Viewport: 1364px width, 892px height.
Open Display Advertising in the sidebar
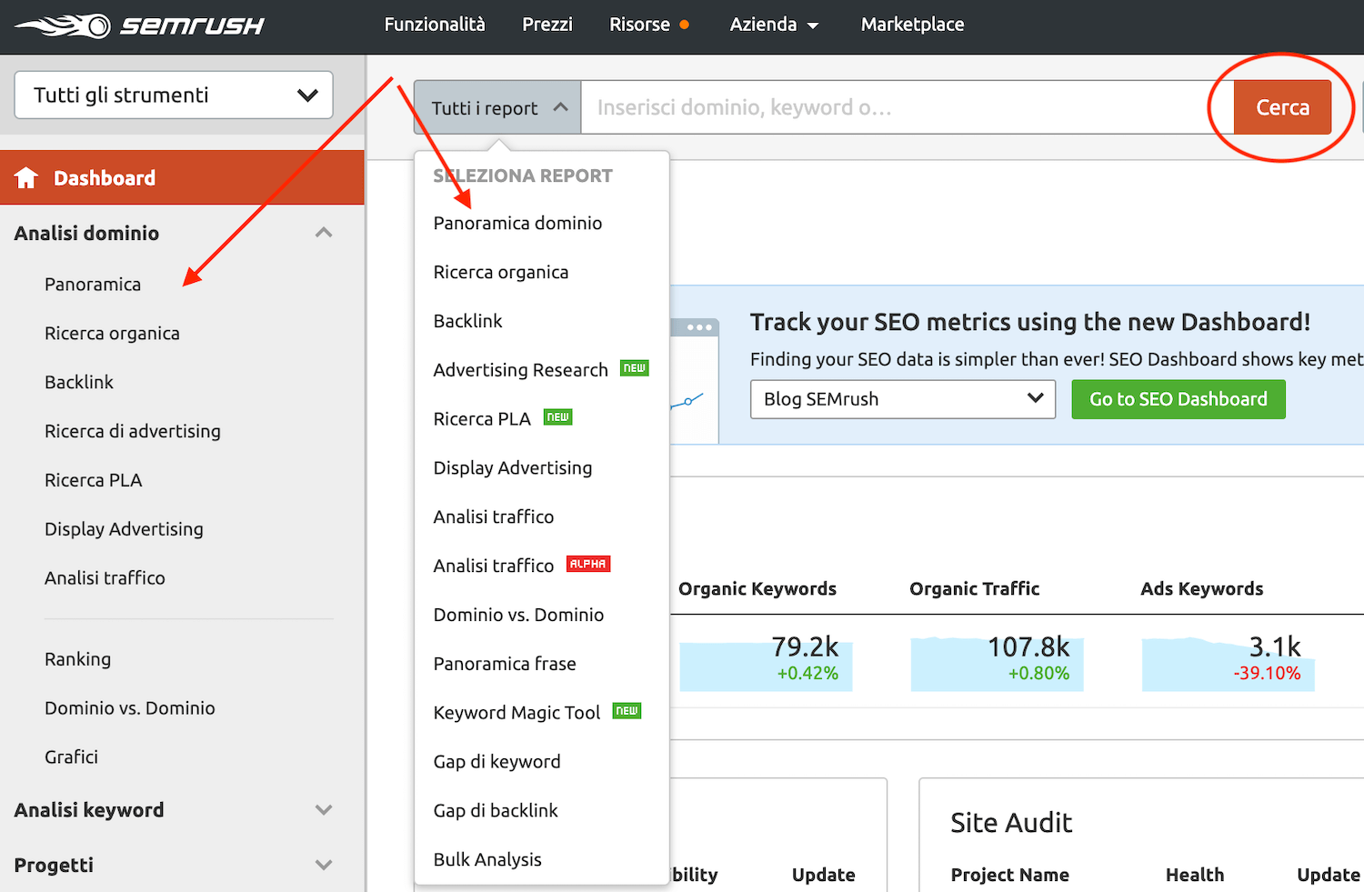point(124,529)
